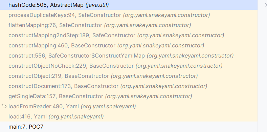Click the POC7 class name

36,127
